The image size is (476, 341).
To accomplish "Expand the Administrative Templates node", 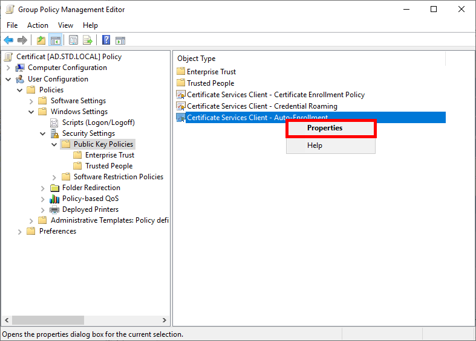I will [x=31, y=220].
